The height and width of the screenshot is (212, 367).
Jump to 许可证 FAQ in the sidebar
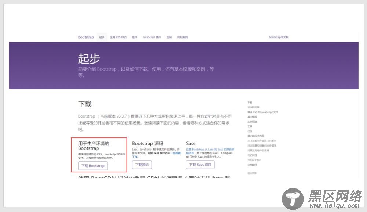tap(254, 160)
